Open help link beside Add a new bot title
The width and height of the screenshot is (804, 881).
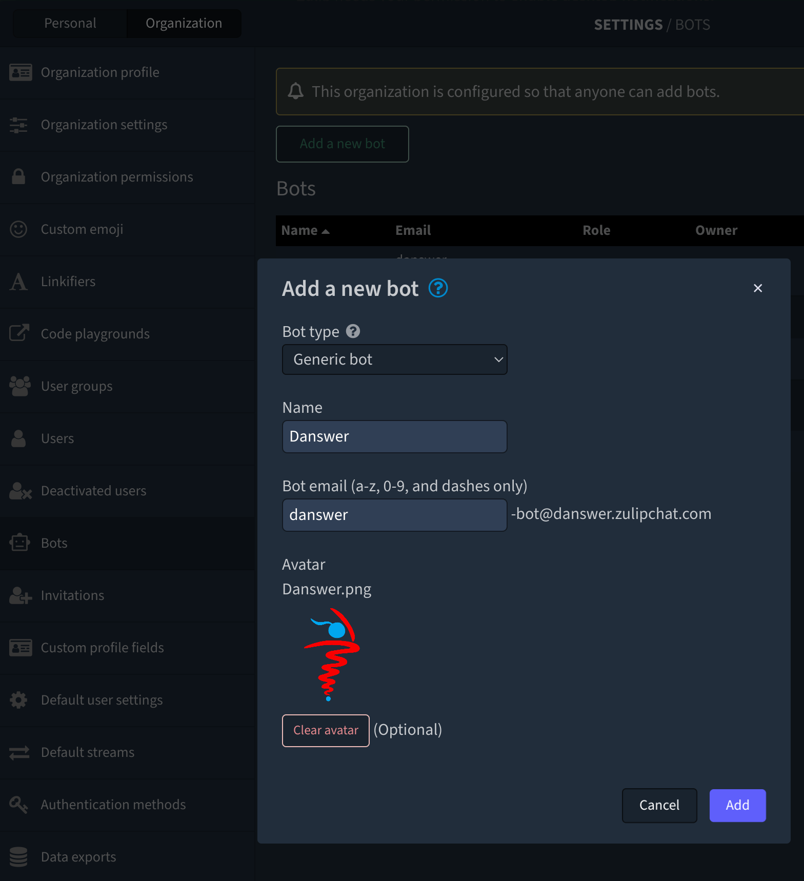coord(438,288)
